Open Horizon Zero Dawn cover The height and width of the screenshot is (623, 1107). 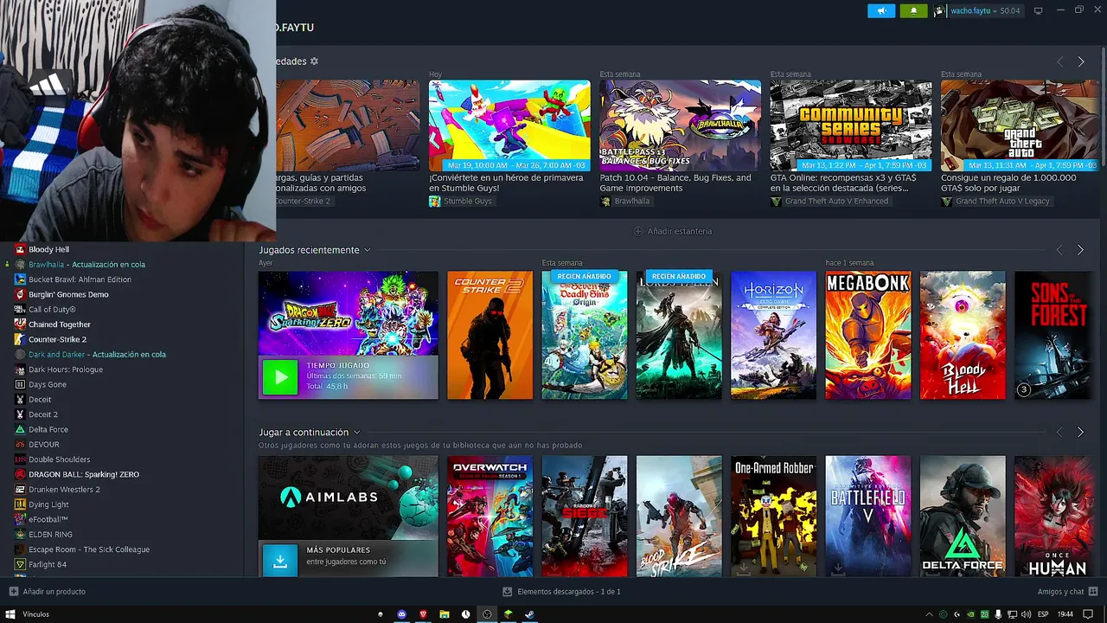773,336
